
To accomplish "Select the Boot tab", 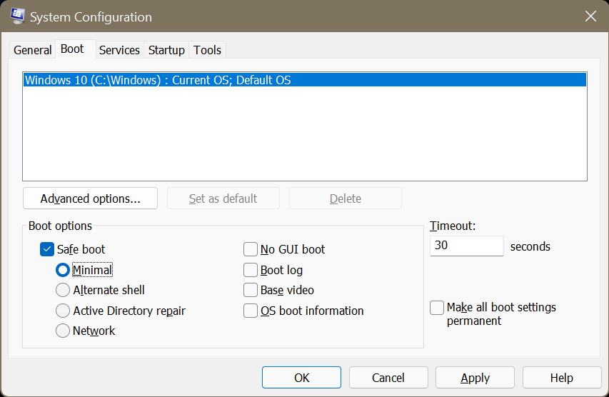I will pos(76,49).
